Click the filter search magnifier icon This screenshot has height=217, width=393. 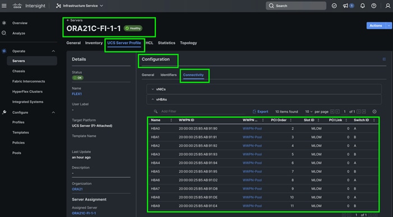156,111
